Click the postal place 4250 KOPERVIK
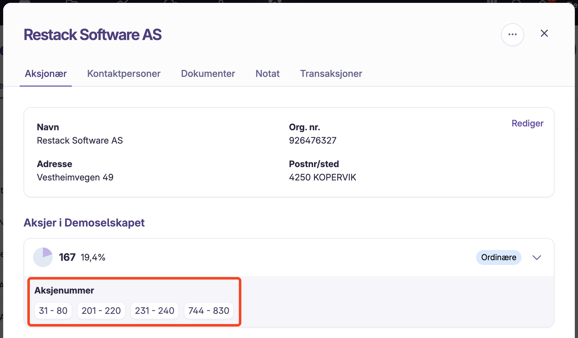578x338 pixels. 322,177
